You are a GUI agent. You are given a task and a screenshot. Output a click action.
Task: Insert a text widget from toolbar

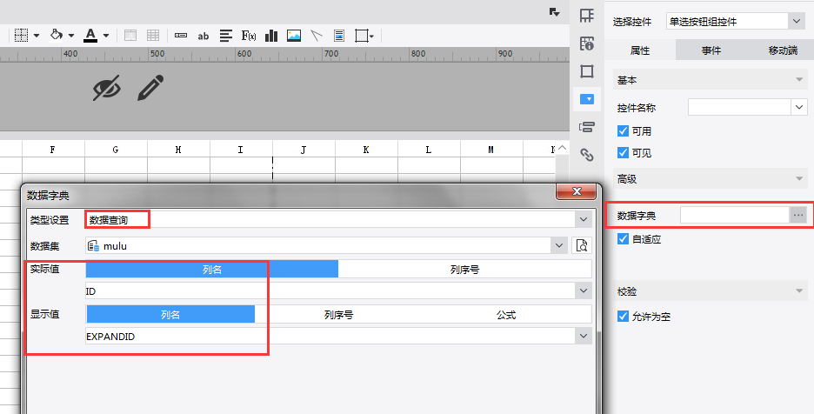181,36
